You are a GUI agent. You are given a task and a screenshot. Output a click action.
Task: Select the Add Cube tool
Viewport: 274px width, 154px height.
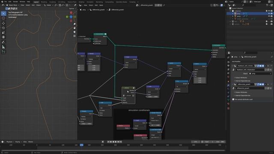click(3, 52)
